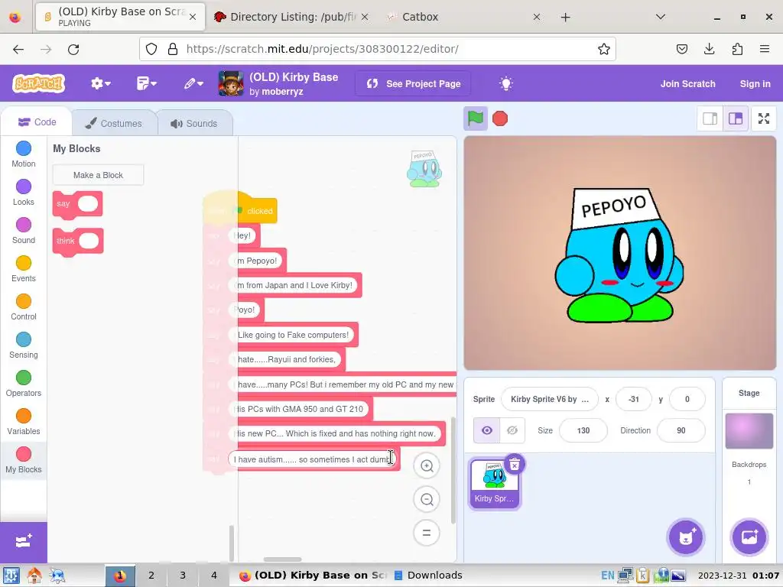Select the Kirby Spr... sprite thumbnail
This screenshot has width=783, height=587.
point(494,484)
